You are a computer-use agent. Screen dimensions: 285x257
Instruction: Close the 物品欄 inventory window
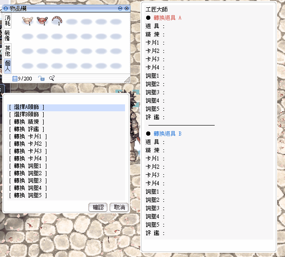click(126, 8)
